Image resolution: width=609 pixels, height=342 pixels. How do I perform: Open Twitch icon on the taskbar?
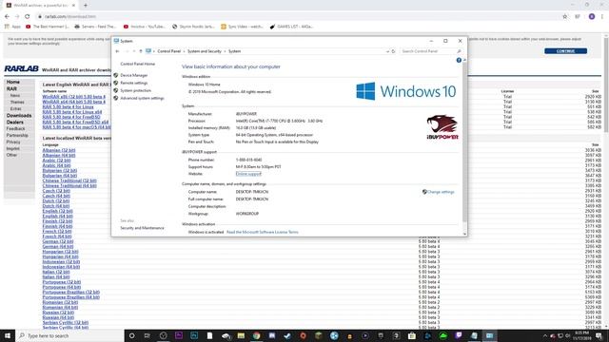point(459,335)
